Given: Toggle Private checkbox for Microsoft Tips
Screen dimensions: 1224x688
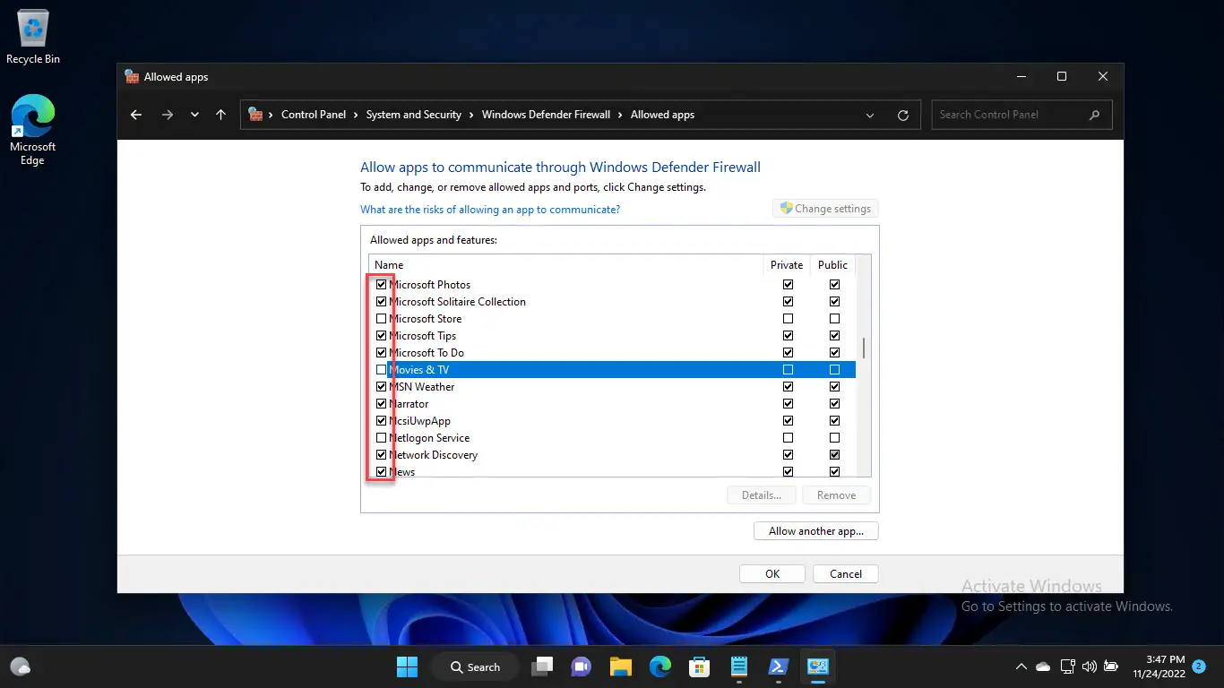Looking at the screenshot, I should point(788,336).
